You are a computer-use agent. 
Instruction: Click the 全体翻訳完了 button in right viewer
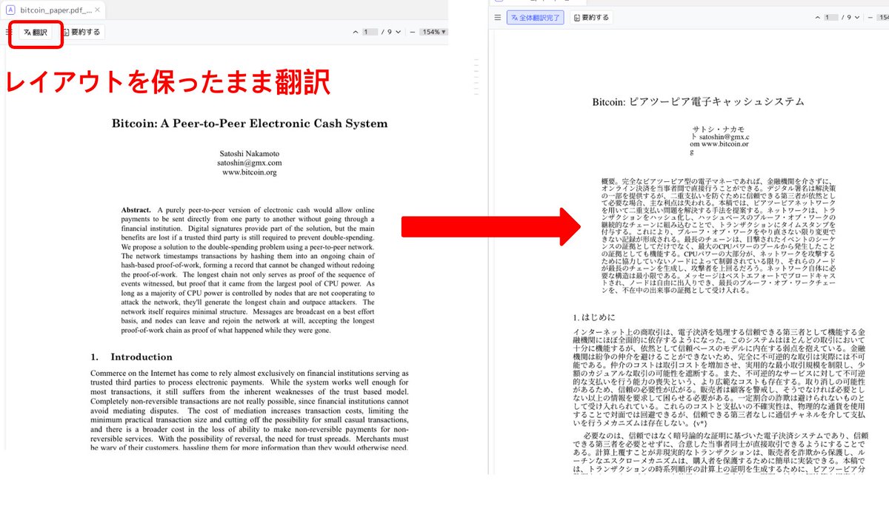(535, 17)
